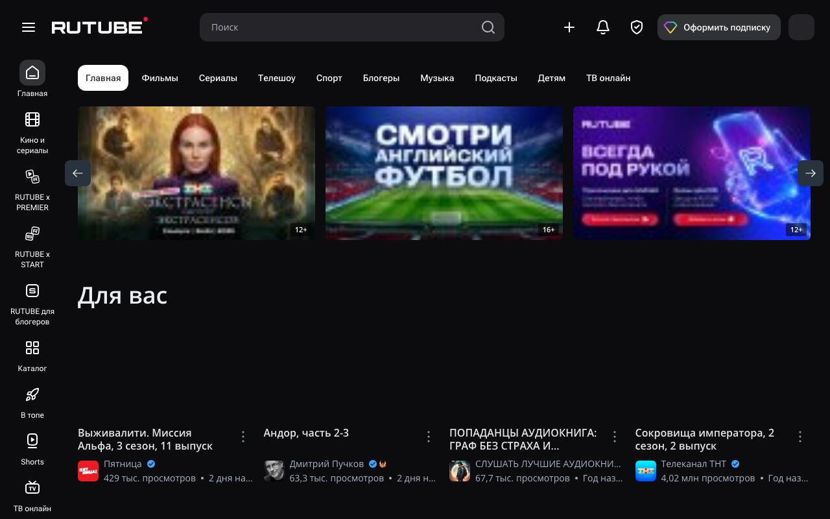Open RUTUBE для блогеров sidebar item

(x=32, y=304)
